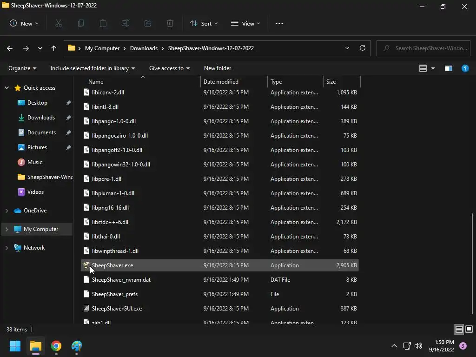Open the Organize menu
This screenshot has height=357, width=476.
[22, 68]
